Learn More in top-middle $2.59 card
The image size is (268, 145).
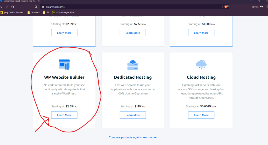click(133, 33)
